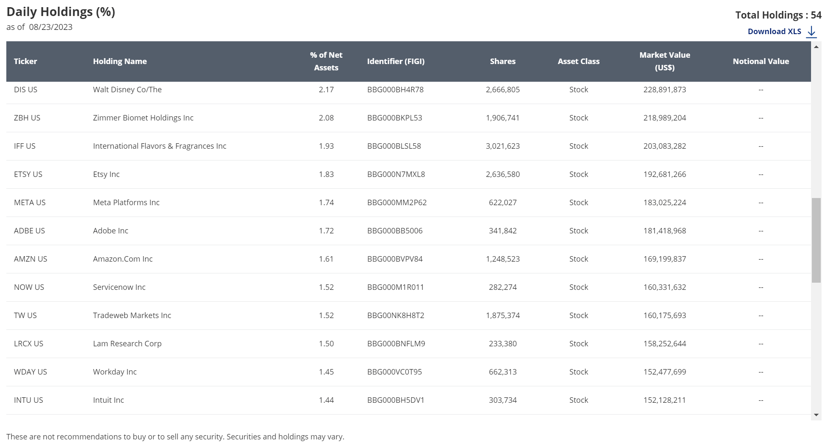Image resolution: width=830 pixels, height=447 pixels.
Task: Select FIGI identifier BBG000BVPV84
Action: [x=395, y=259]
